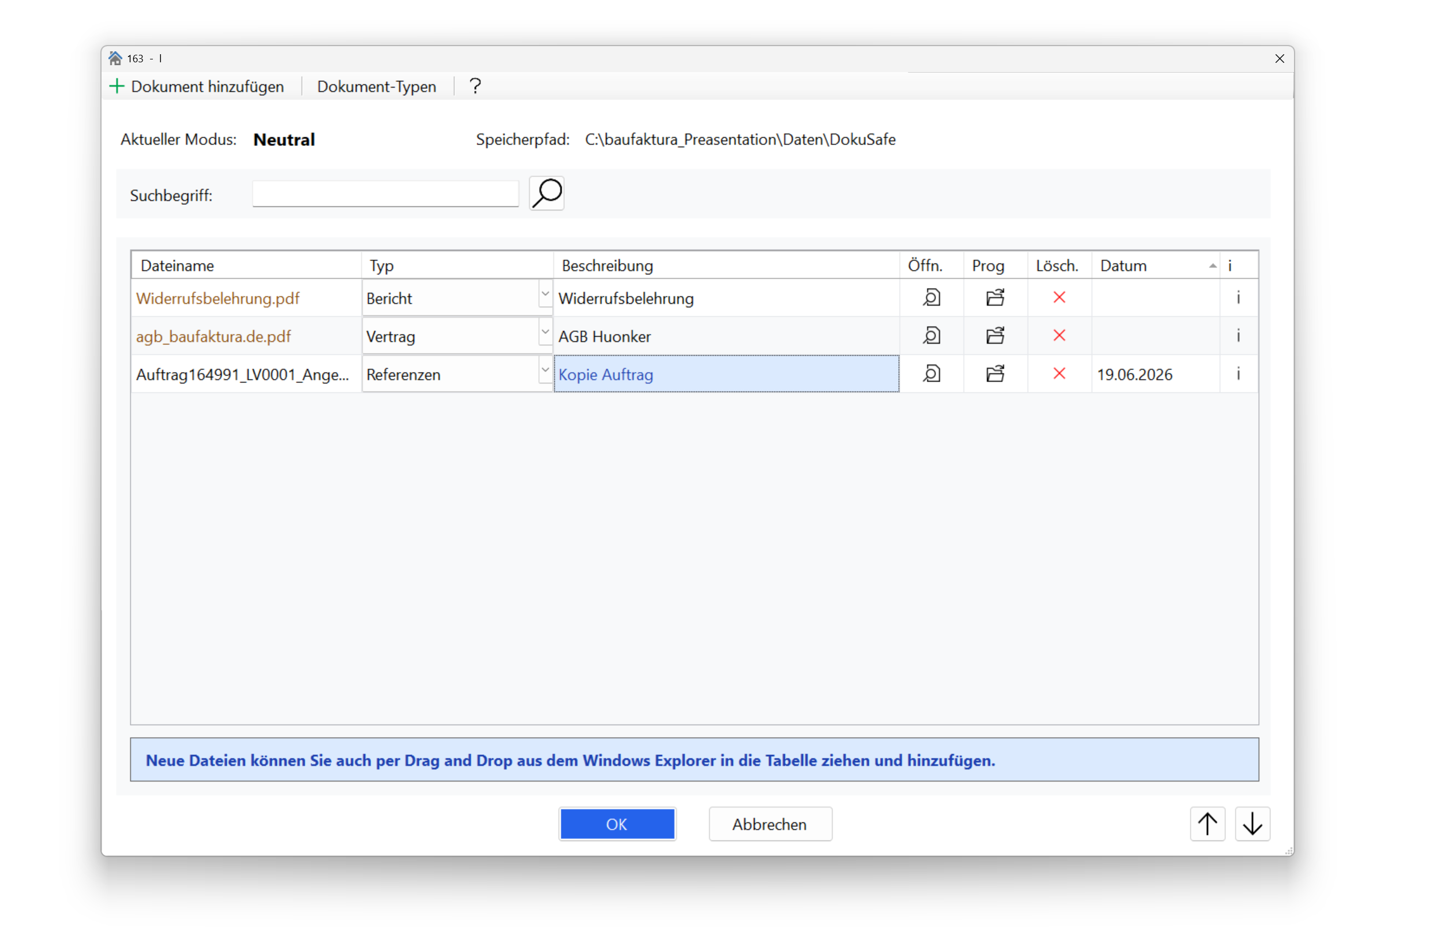Open Dokument-Typen in the toolbar
This screenshot has height=939, width=1429.
(377, 87)
